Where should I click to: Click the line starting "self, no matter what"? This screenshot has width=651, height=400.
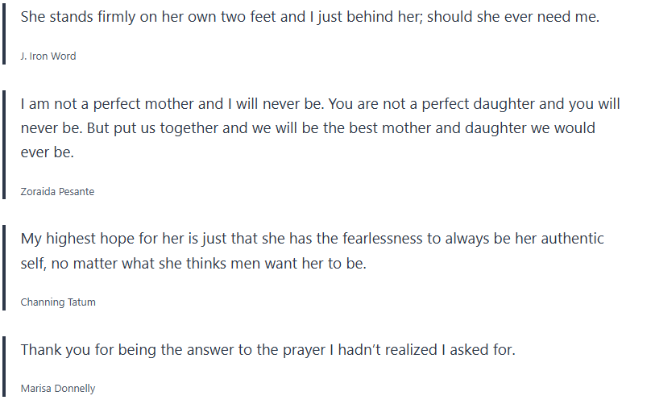[193, 263]
